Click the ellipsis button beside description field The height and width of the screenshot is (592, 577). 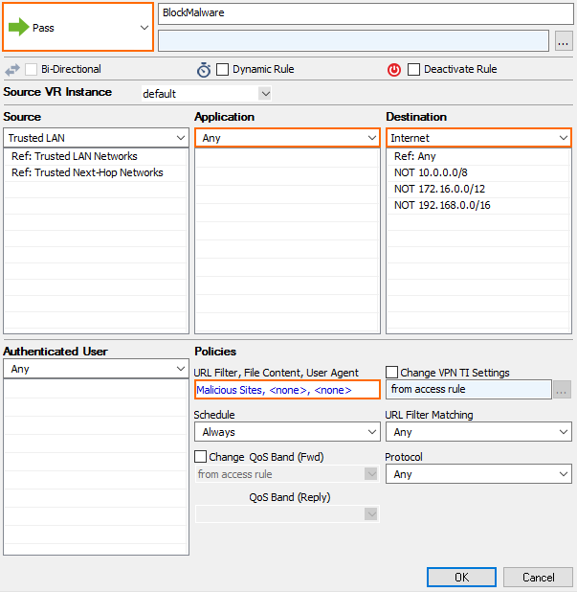pos(564,40)
